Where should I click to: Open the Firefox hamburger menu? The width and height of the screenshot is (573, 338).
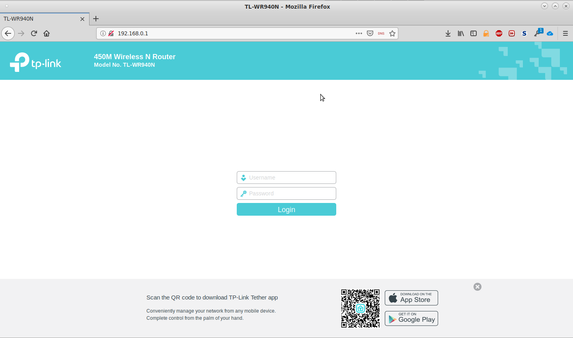coord(565,33)
